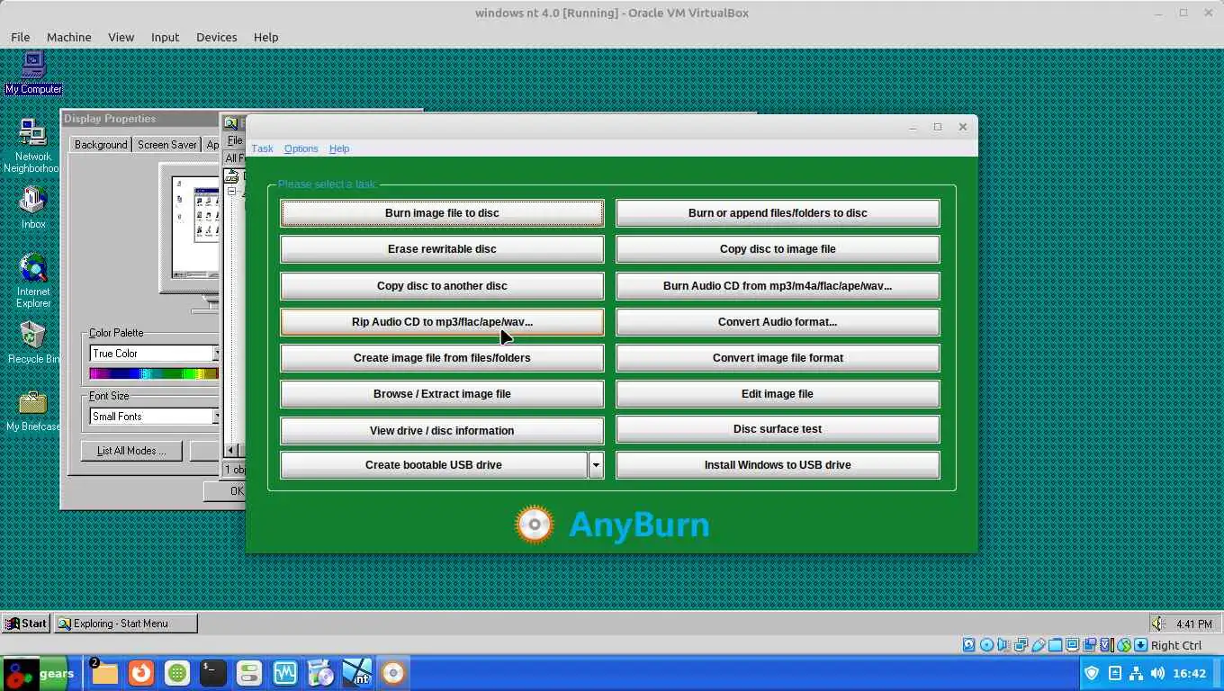The width and height of the screenshot is (1224, 691).
Task: Open My Computer desktop icon
Action: (33, 72)
